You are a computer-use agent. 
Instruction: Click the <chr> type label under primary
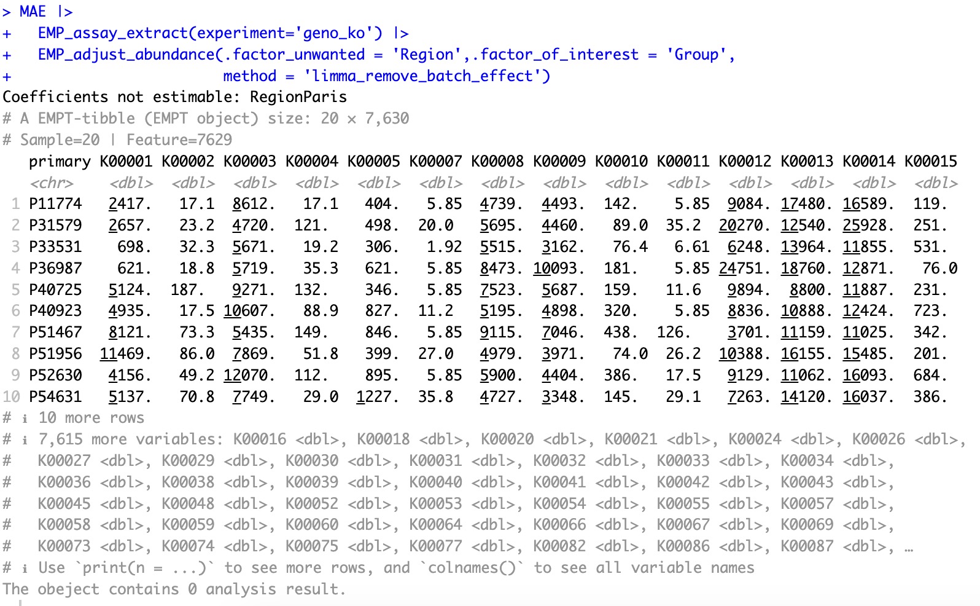tap(52, 183)
